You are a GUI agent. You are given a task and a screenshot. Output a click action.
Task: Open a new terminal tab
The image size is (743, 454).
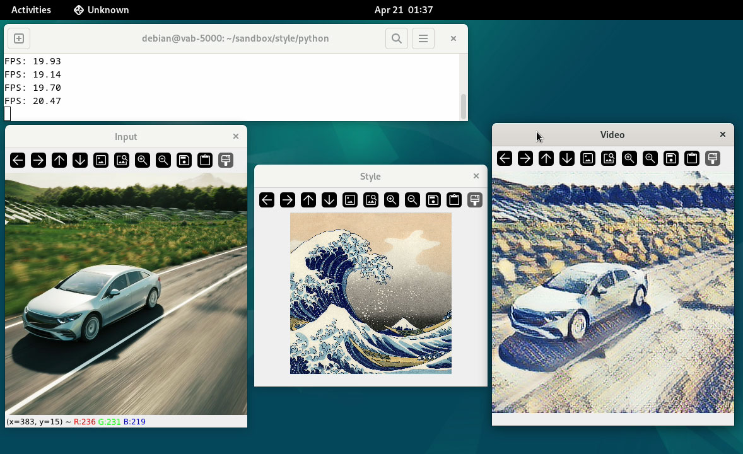point(19,38)
